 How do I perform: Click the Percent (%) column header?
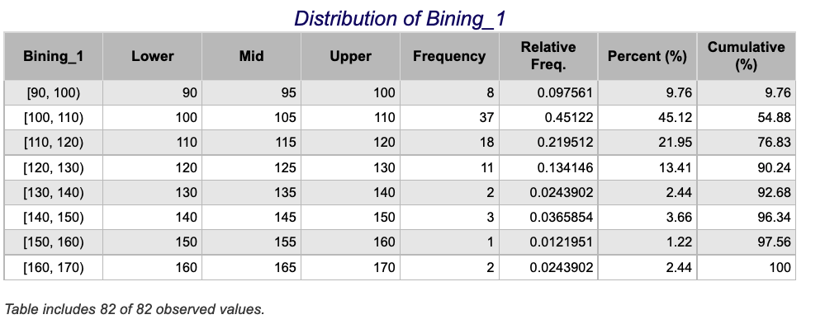pyautogui.click(x=647, y=56)
